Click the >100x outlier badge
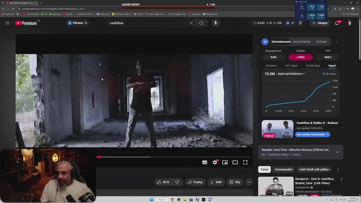The image size is (361, 203). [301, 57]
